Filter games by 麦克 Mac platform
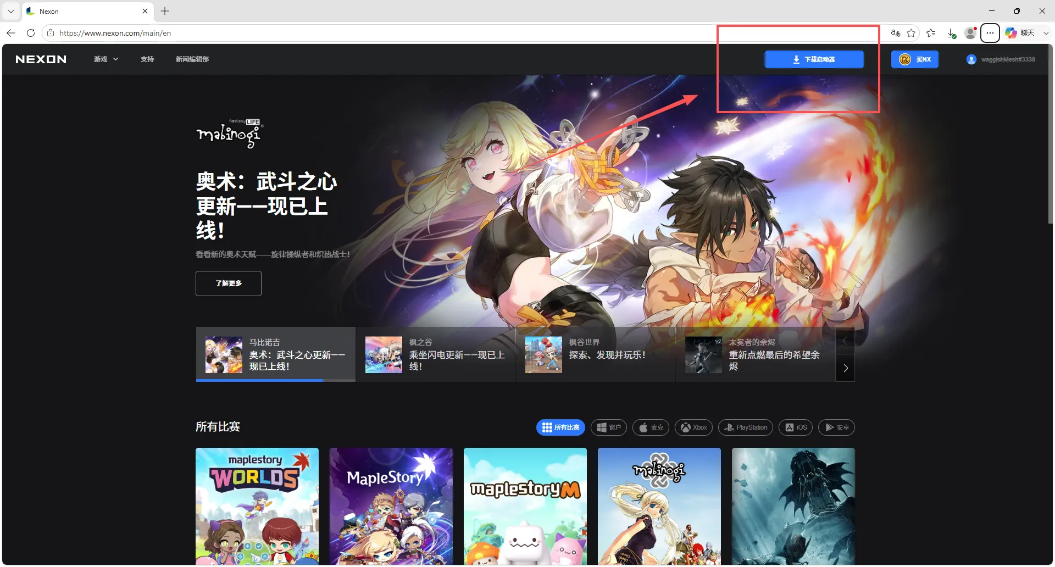The height and width of the screenshot is (567, 1055). 651,427
